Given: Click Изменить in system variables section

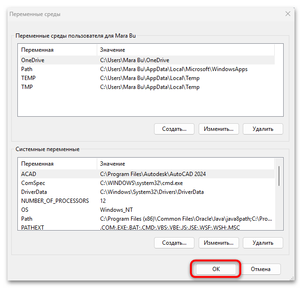Looking at the screenshot, I should coord(218,243).
